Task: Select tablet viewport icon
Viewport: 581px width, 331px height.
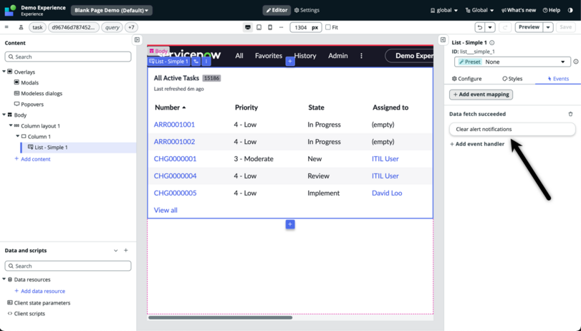Action: [259, 27]
